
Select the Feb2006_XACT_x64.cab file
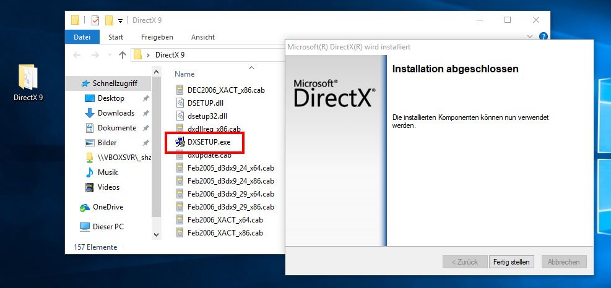point(225,219)
